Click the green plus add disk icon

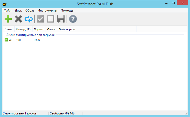pos(8,19)
